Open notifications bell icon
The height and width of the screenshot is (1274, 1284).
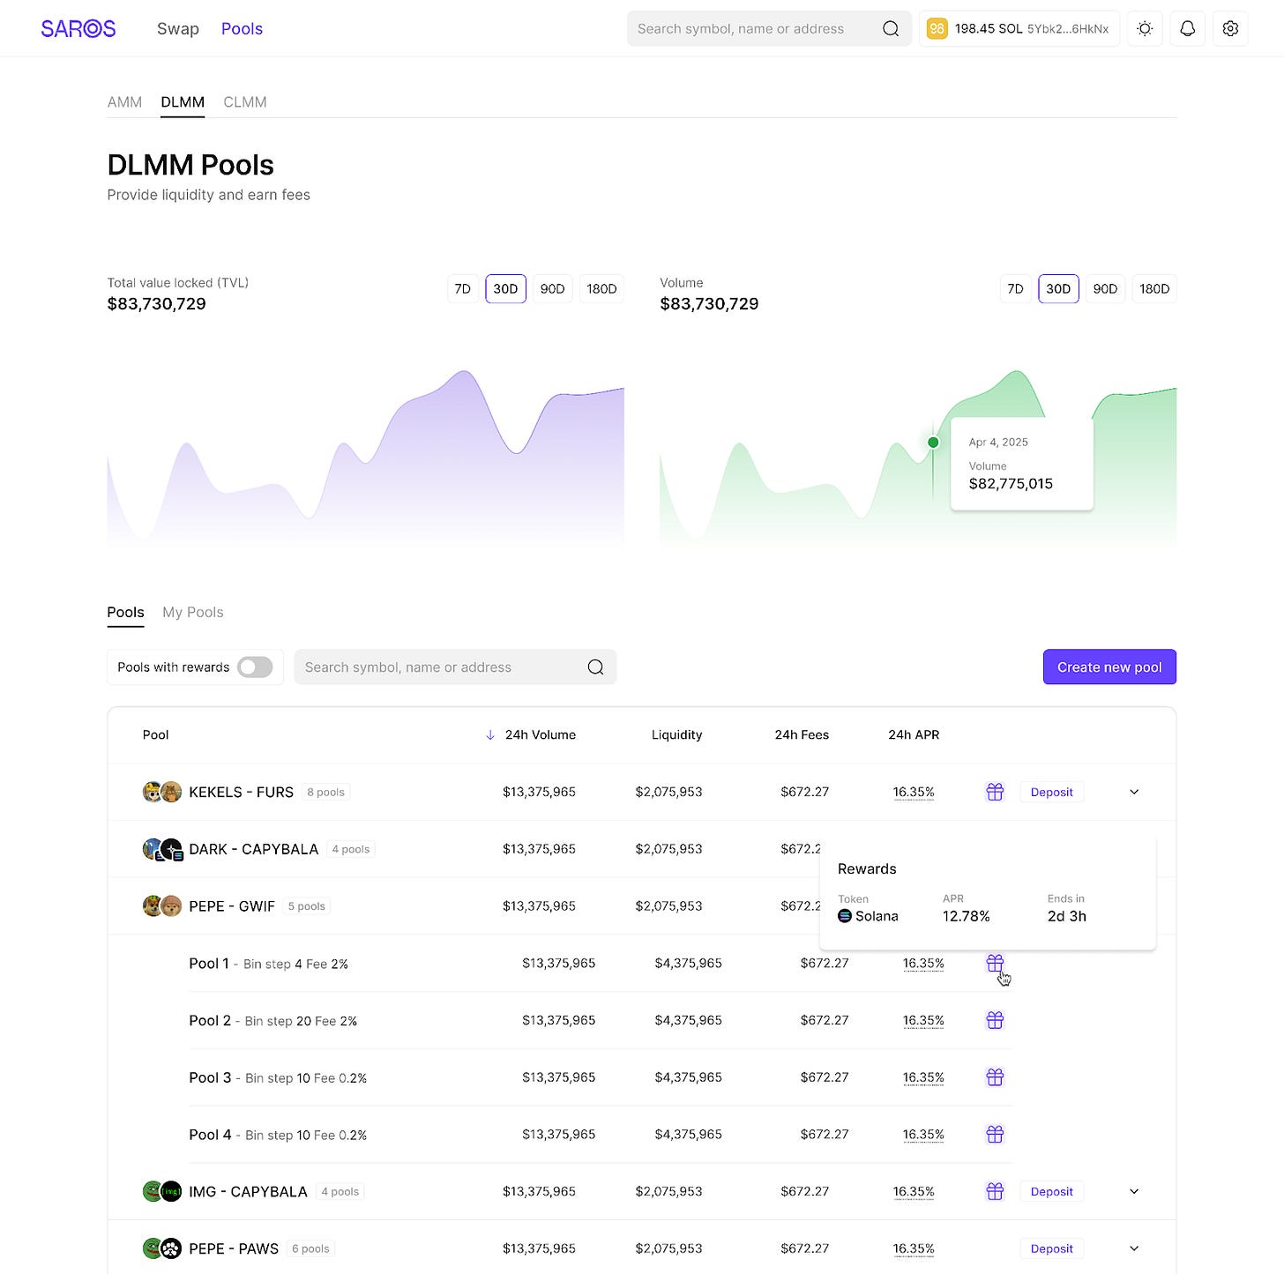tap(1188, 29)
